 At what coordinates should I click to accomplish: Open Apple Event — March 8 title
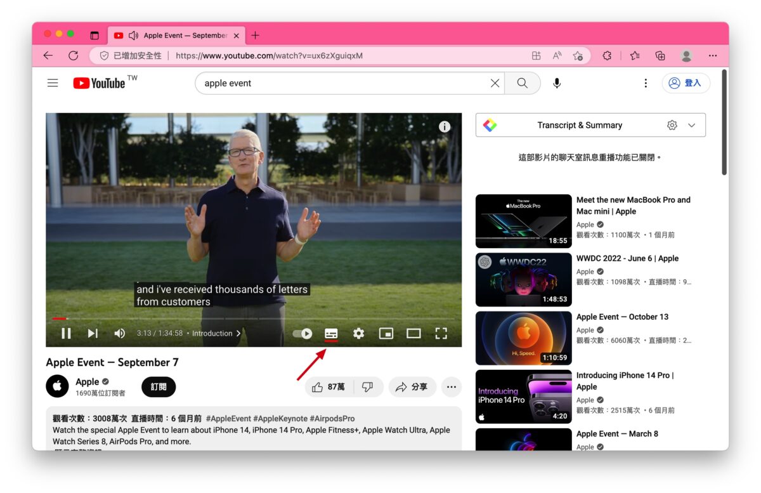(617, 434)
